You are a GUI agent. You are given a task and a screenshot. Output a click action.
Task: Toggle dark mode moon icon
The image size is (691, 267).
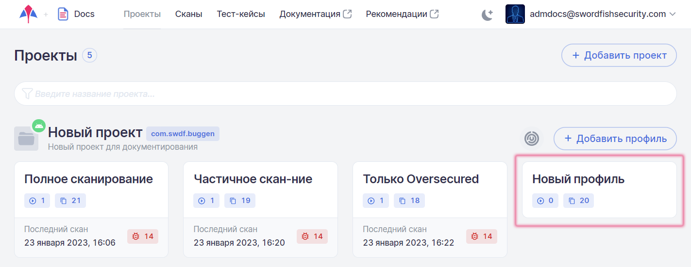(x=487, y=15)
